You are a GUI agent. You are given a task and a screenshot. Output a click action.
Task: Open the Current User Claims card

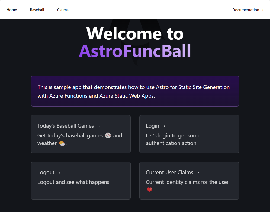click(189, 181)
